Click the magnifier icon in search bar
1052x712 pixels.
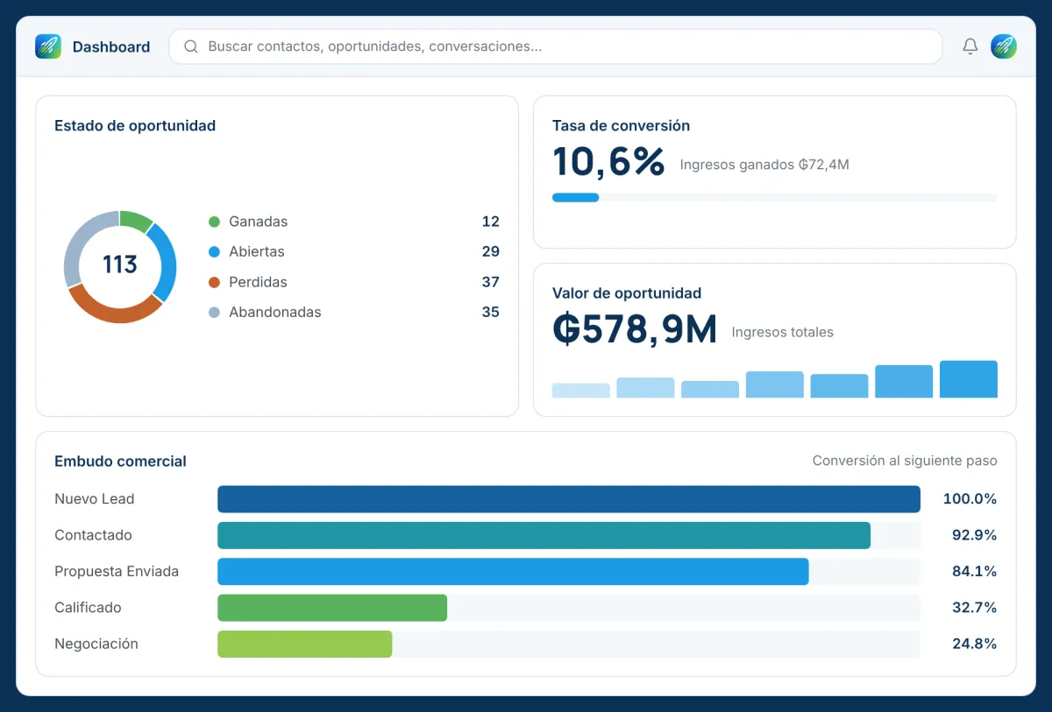pos(191,46)
